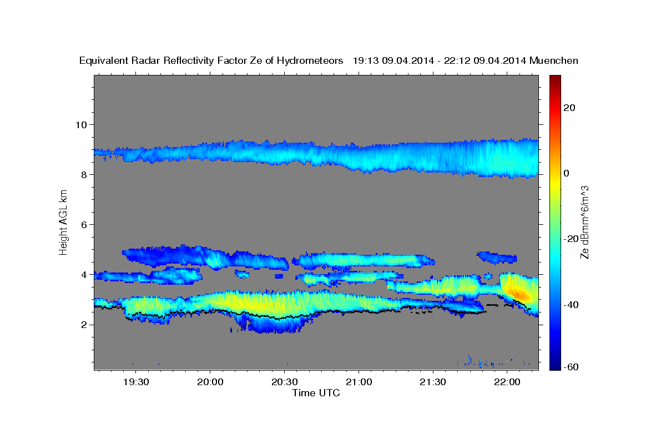Click the date range '19:13 09.04.2014 - 22:12 09.04.2014 Muenchen'
Screen dimensions: 666x444
tap(466, 61)
